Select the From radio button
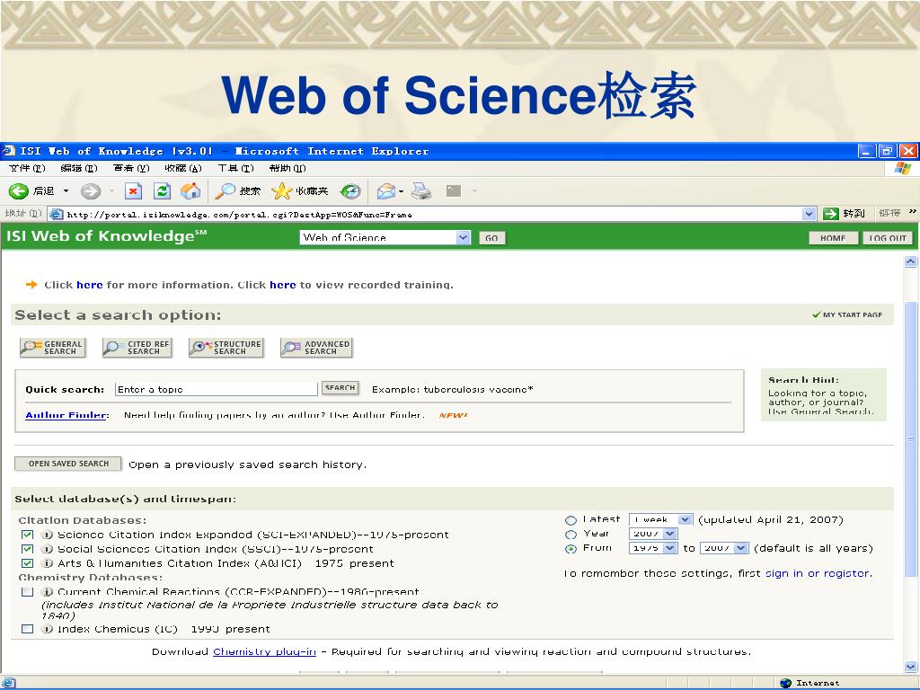The width and height of the screenshot is (920, 690). pyautogui.click(x=571, y=549)
